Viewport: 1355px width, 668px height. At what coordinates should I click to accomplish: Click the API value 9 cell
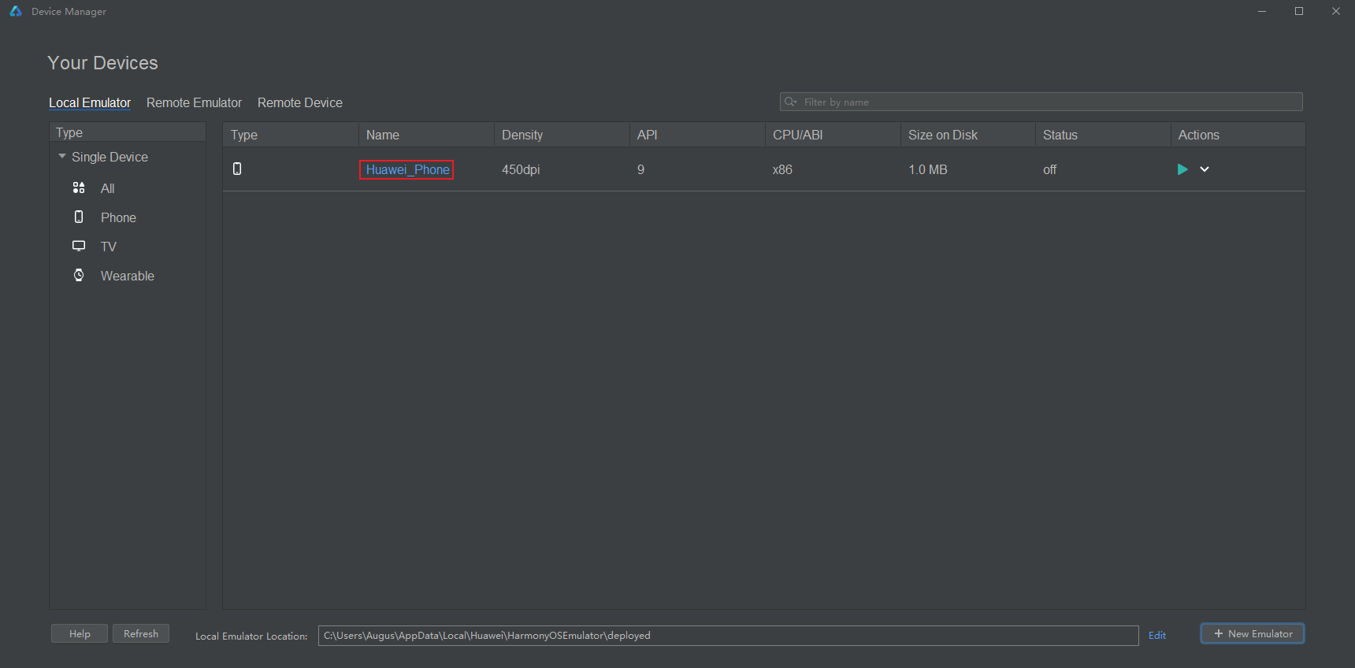coord(640,169)
